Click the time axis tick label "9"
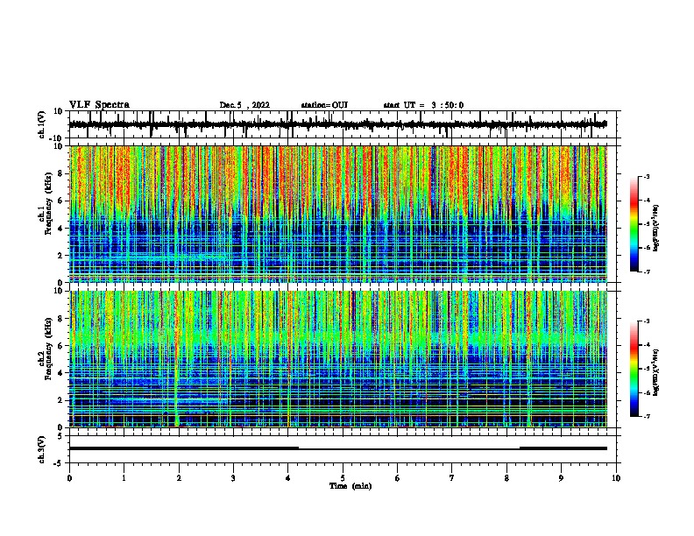Image resolution: width=694 pixels, height=536 pixels. click(x=561, y=478)
